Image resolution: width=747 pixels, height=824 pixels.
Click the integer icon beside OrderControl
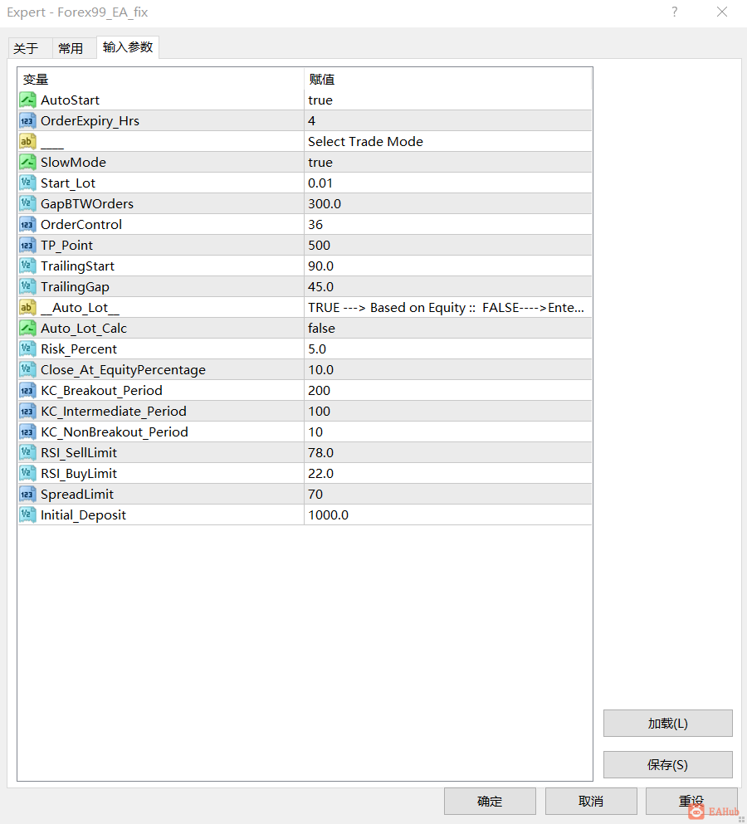(x=27, y=224)
